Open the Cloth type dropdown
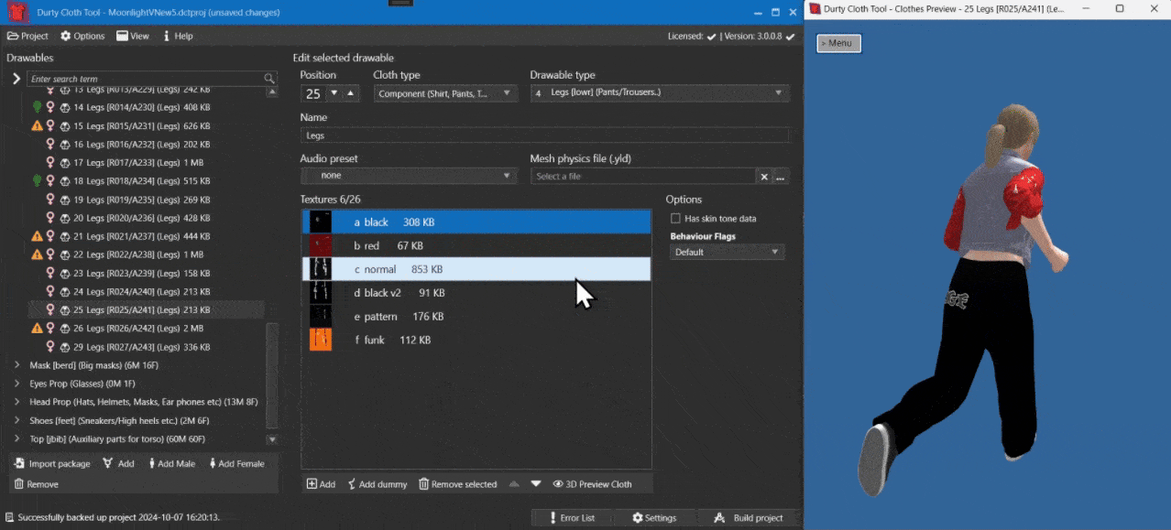Viewport: 1171px width, 530px height. [x=445, y=93]
